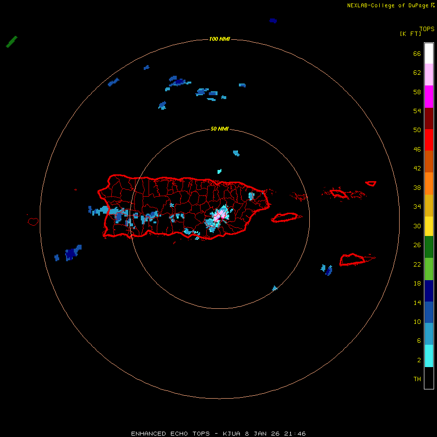Click the 6 legend value
The image size is (437, 437).
click(419, 341)
